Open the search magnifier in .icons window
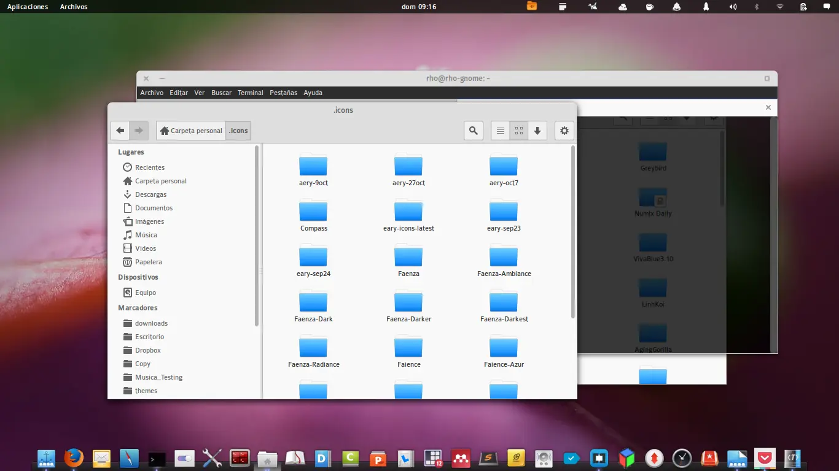The image size is (839, 471). 474,131
